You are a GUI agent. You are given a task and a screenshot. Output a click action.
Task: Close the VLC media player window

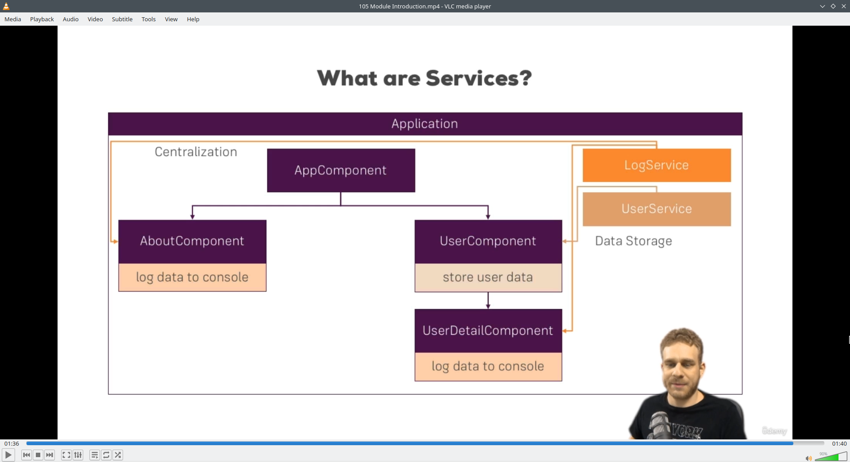click(x=844, y=6)
